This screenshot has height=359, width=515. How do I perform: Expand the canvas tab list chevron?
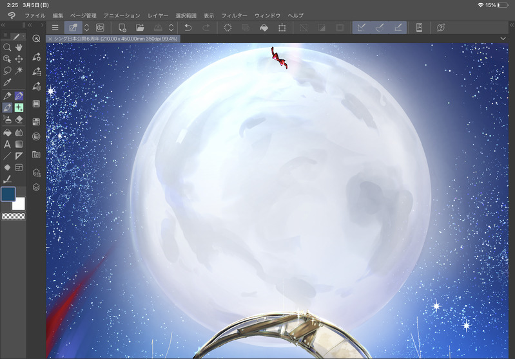(x=503, y=39)
